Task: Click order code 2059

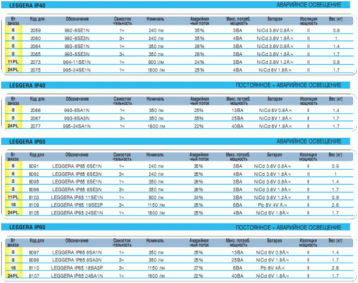Action: coord(35,30)
